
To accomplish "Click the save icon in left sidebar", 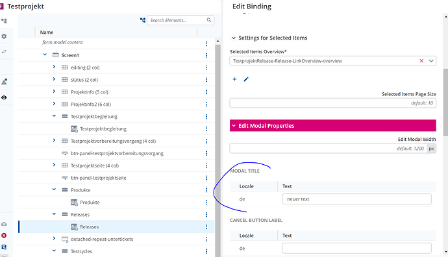I will pyautogui.click(x=4, y=247).
